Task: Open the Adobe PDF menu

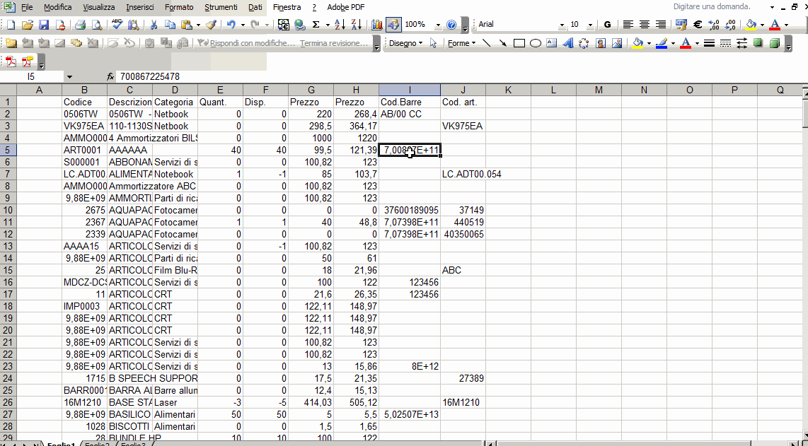Action: point(345,7)
